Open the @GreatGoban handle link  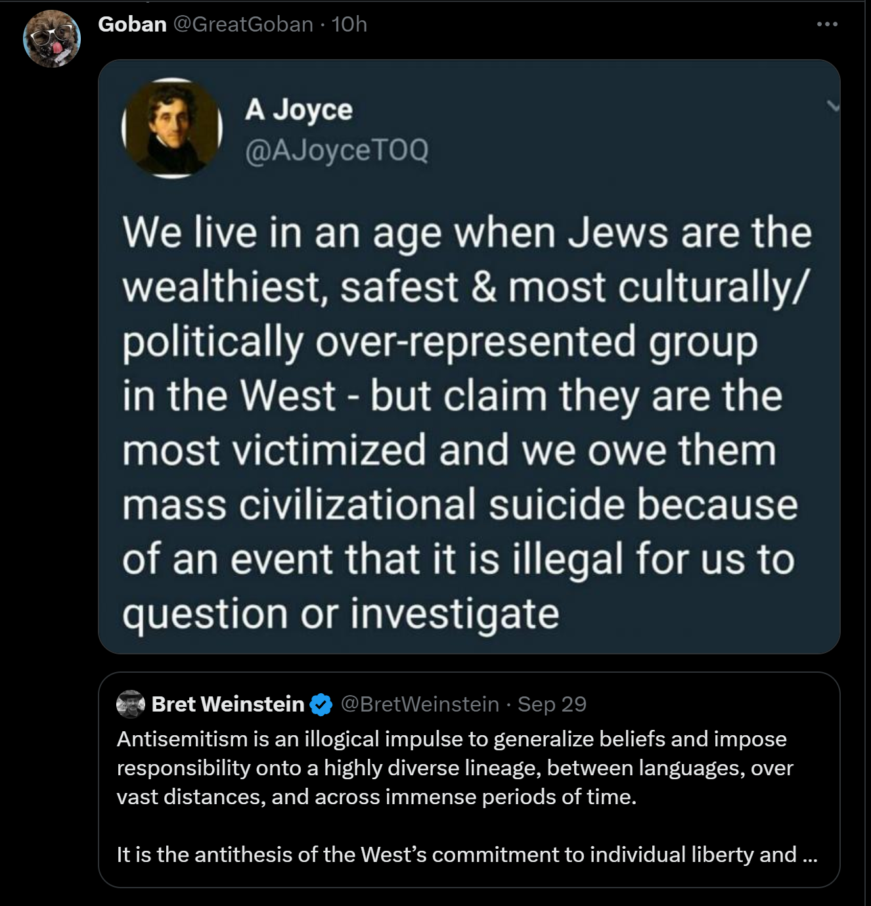point(242,24)
